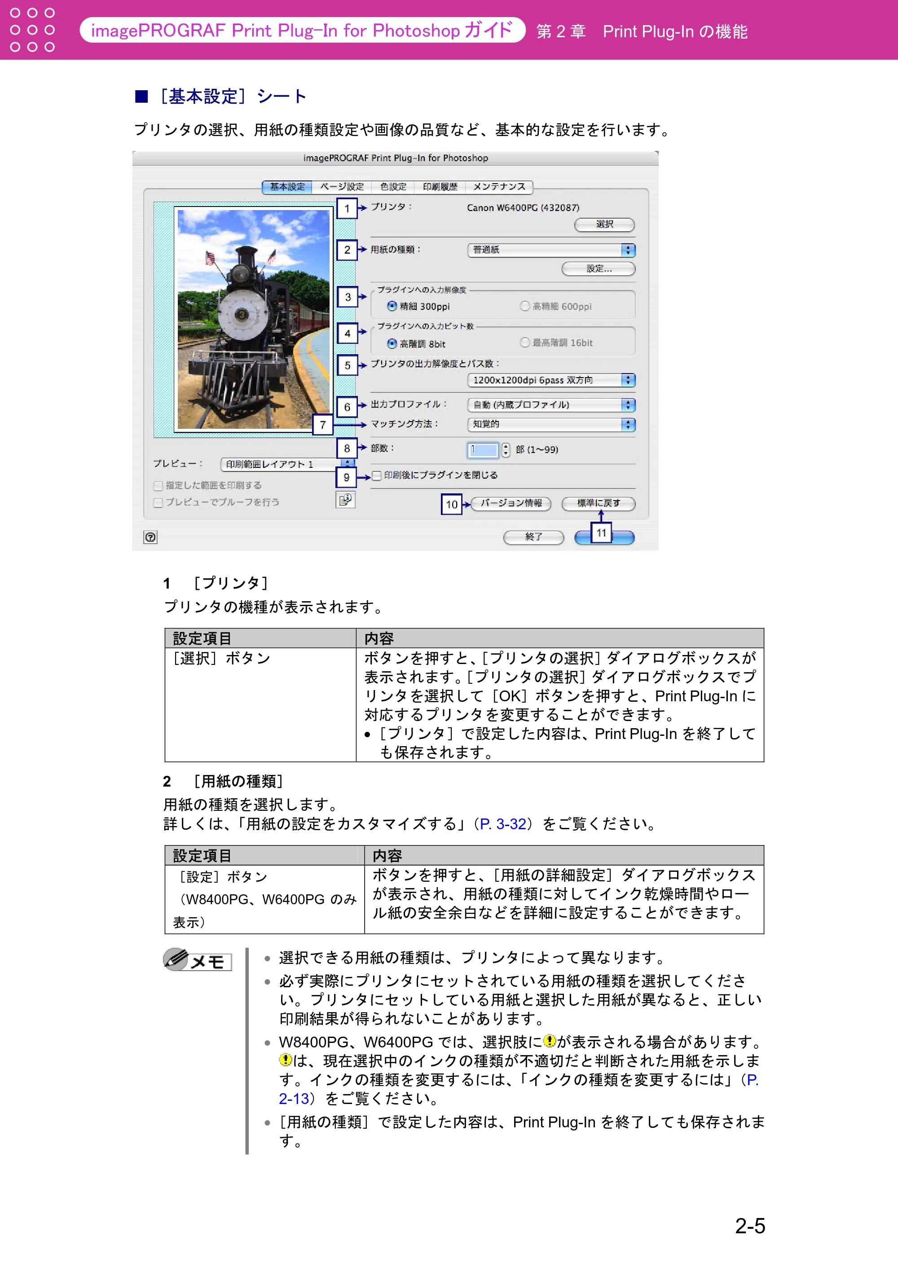Image resolution: width=898 pixels, height=1271 pixels.
Task: Switch to the 基本設定 tab
Action: coord(287,187)
